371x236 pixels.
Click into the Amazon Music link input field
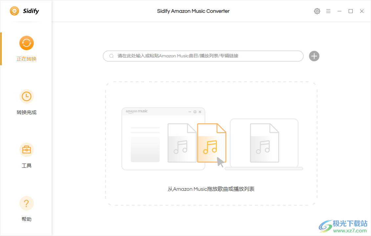tap(203, 56)
